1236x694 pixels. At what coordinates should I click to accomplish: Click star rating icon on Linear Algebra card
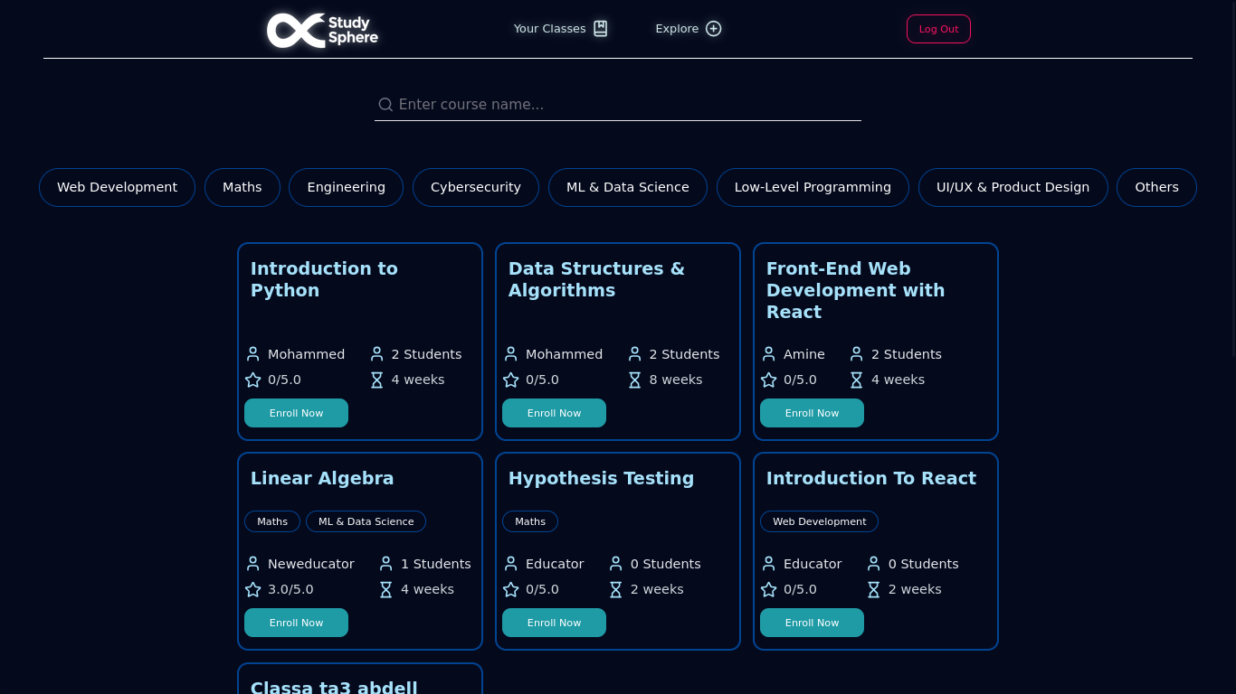click(253, 589)
